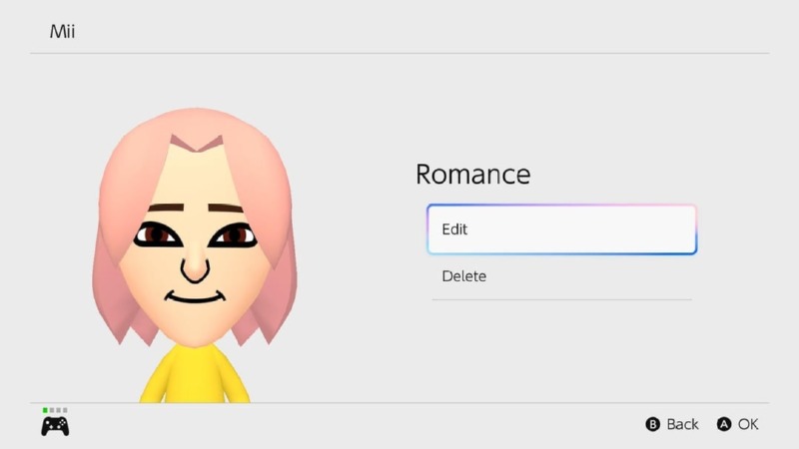Click the Mii name "Romance"
Screen dimensions: 799x449
click(x=472, y=174)
